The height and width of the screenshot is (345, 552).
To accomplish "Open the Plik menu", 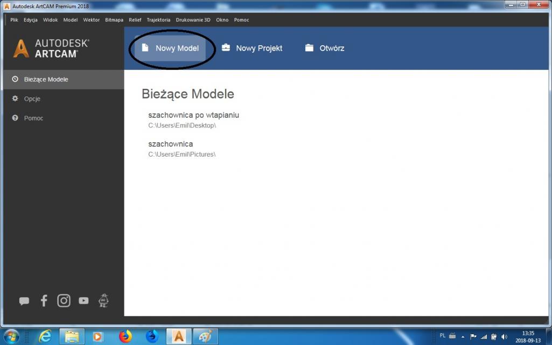I will pos(14,20).
